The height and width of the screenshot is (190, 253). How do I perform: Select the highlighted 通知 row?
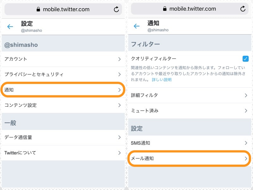63,90
